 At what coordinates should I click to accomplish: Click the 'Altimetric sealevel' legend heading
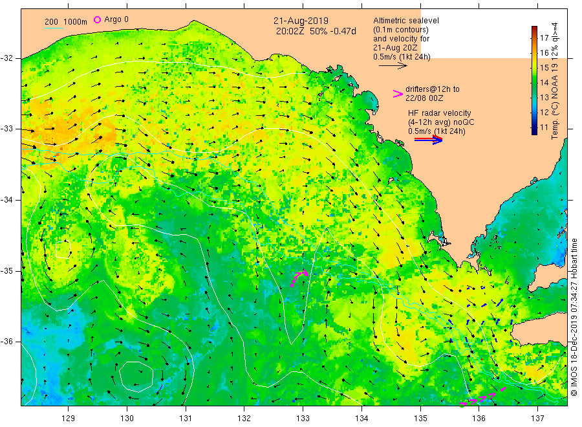pos(406,21)
